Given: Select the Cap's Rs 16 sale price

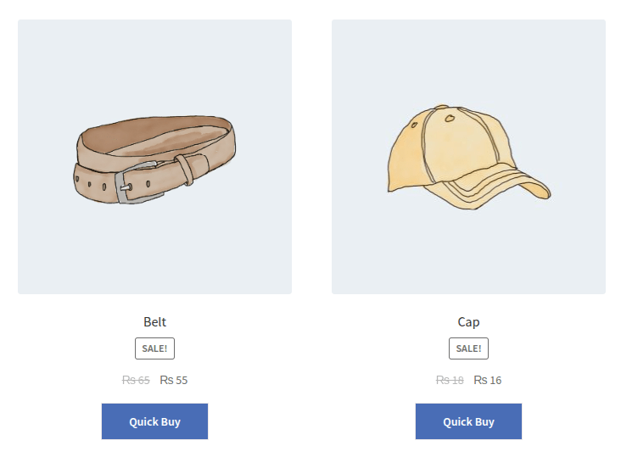Looking at the screenshot, I should pos(488,381).
